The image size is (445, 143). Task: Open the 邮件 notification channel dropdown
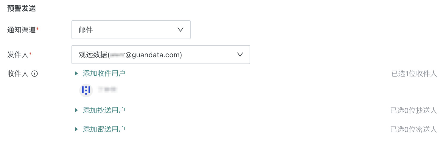tap(131, 30)
